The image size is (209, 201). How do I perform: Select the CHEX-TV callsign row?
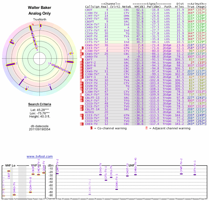[91, 124]
